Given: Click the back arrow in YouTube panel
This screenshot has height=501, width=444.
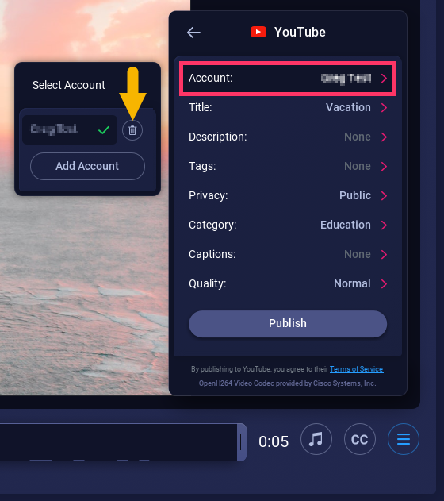Looking at the screenshot, I should (193, 33).
